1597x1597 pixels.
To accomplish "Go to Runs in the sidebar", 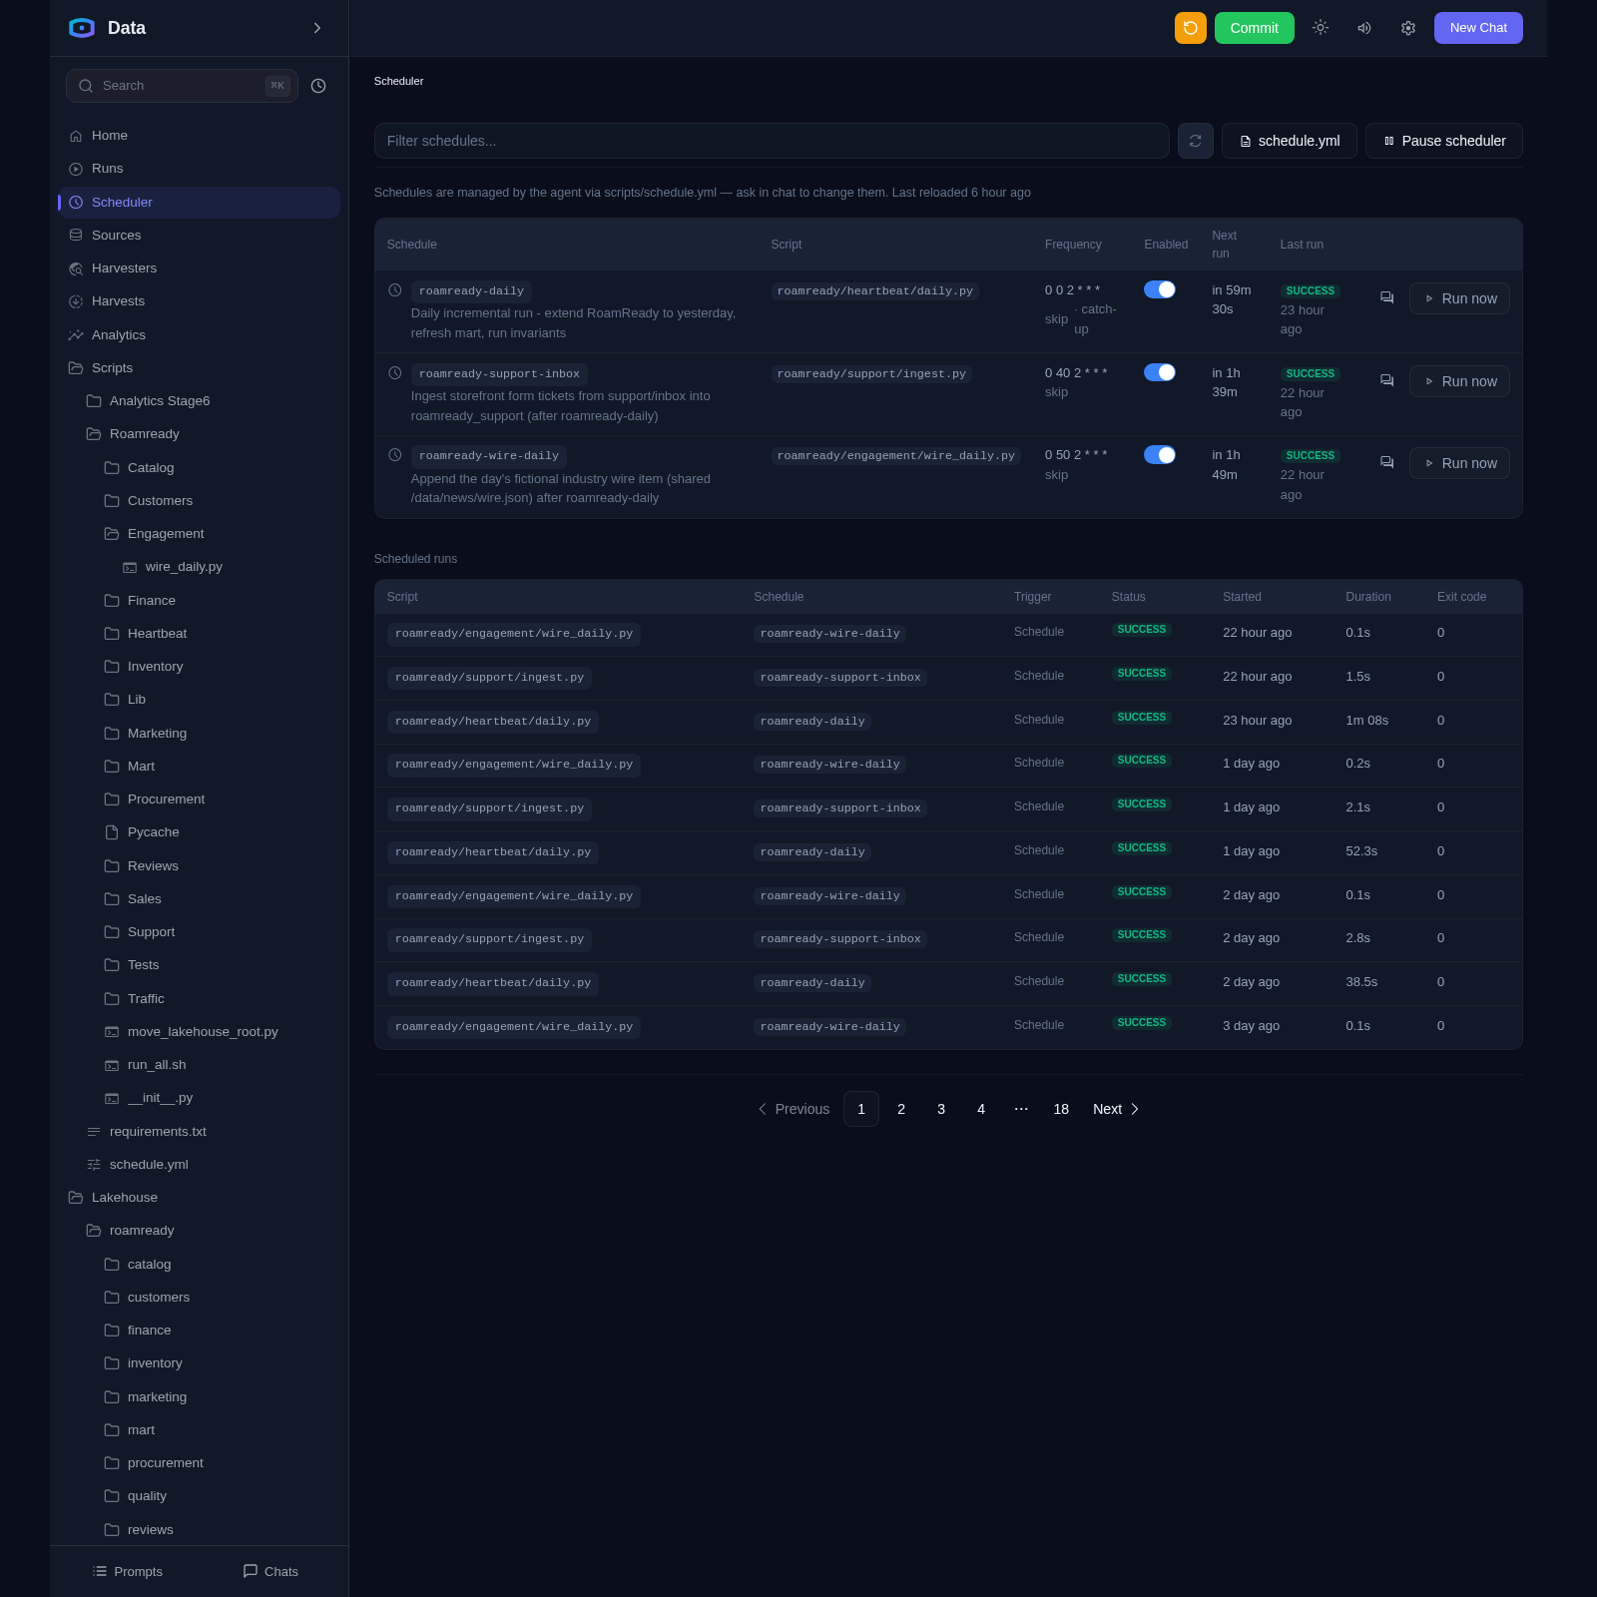I will [199, 169].
